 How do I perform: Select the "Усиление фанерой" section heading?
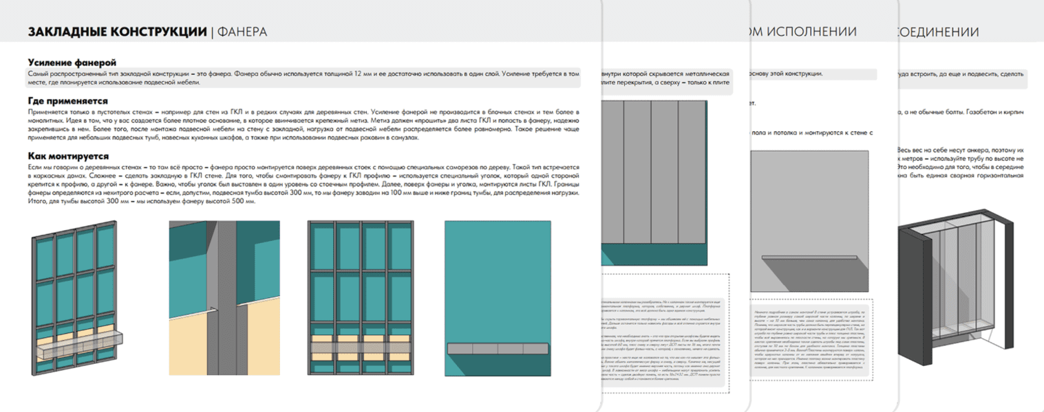72,62
